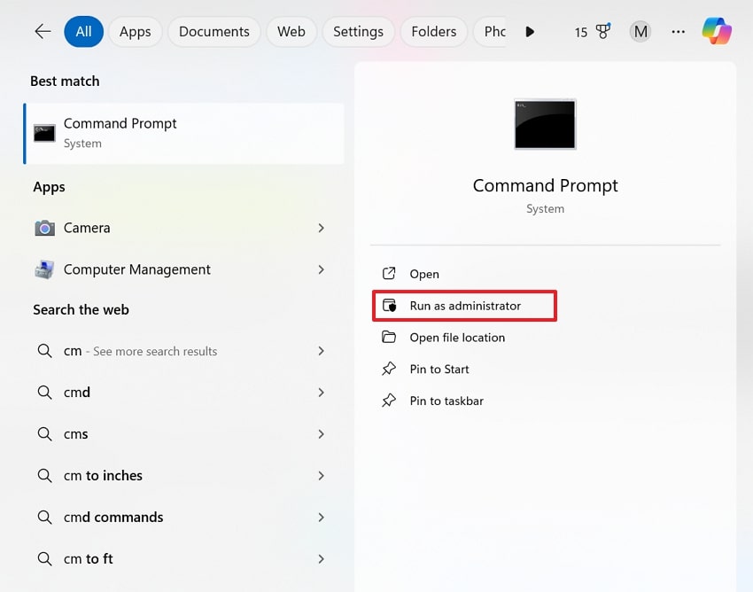This screenshot has width=753, height=592.
Task: Search the web for 'cmd'
Action: pyautogui.click(x=184, y=393)
